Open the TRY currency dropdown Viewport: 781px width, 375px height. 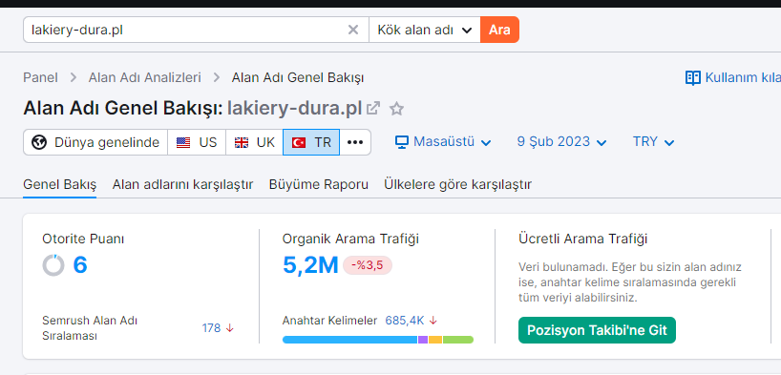click(x=653, y=142)
